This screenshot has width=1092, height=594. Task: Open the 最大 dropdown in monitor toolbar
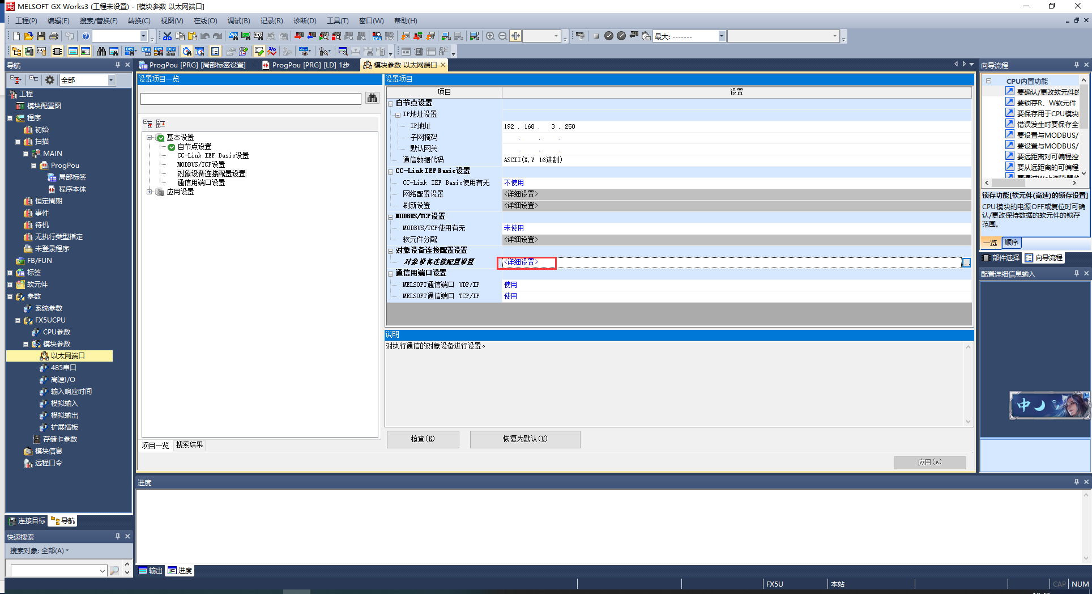point(721,36)
